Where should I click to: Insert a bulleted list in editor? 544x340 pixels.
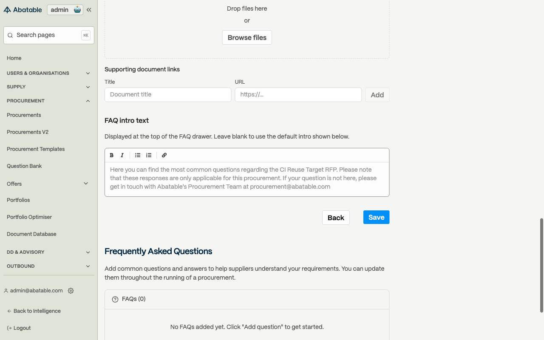point(138,155)
